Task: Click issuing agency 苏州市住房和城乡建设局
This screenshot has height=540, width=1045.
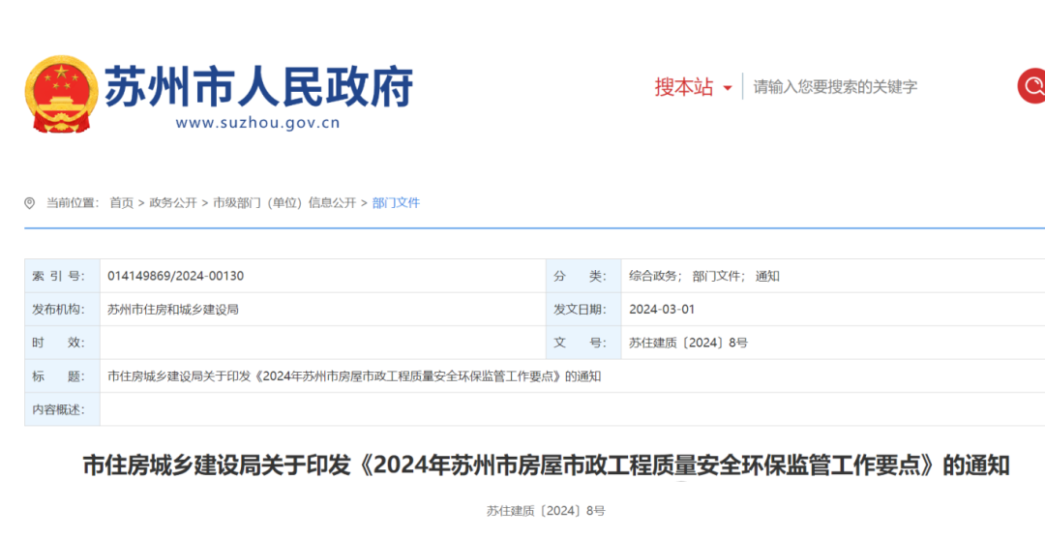Action: (x=172, y=310)
